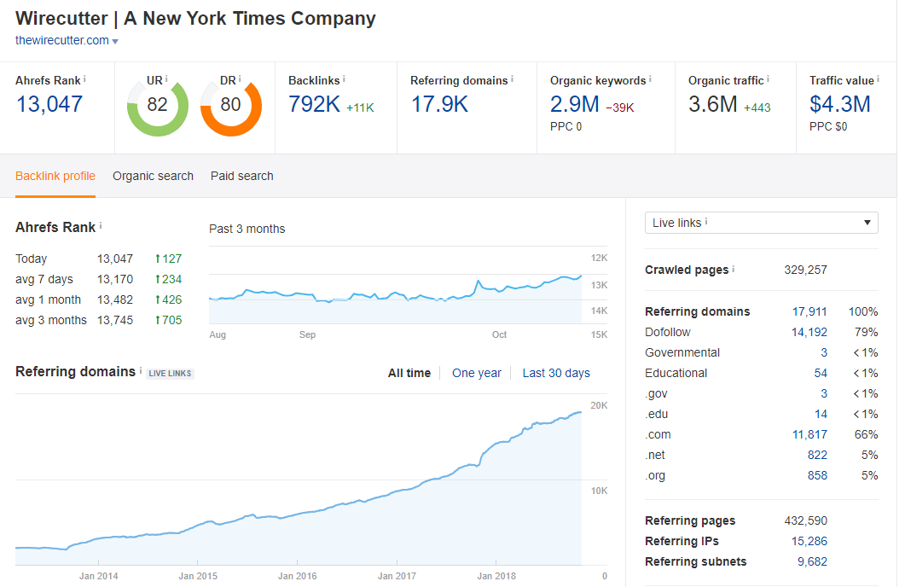Open the Referring IPs count 15,286
The image size is (905, 587).
[x=809, y=542]
